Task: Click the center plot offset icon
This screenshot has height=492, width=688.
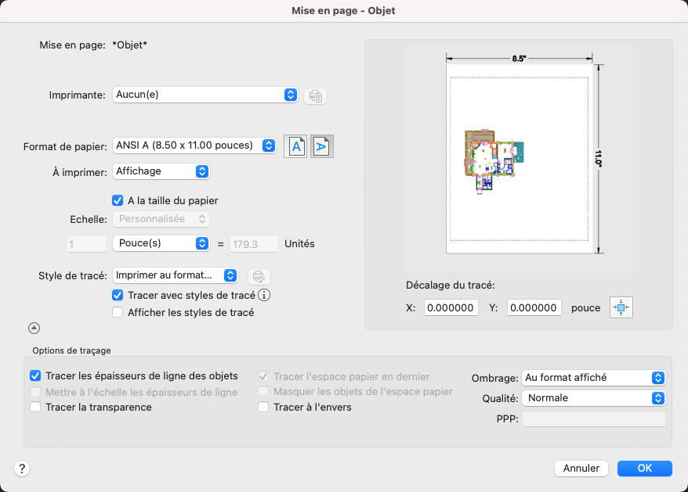Action: (x=621, y=307)
